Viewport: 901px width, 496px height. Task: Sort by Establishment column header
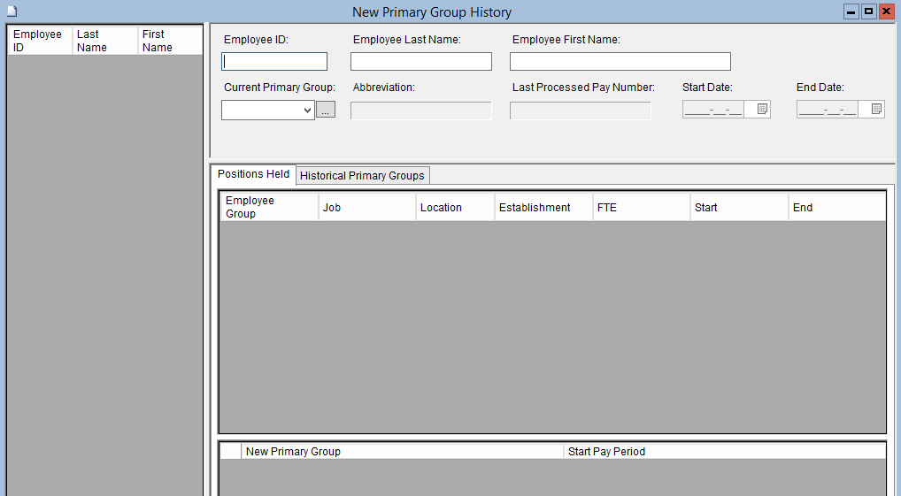(x=543, y=207)
